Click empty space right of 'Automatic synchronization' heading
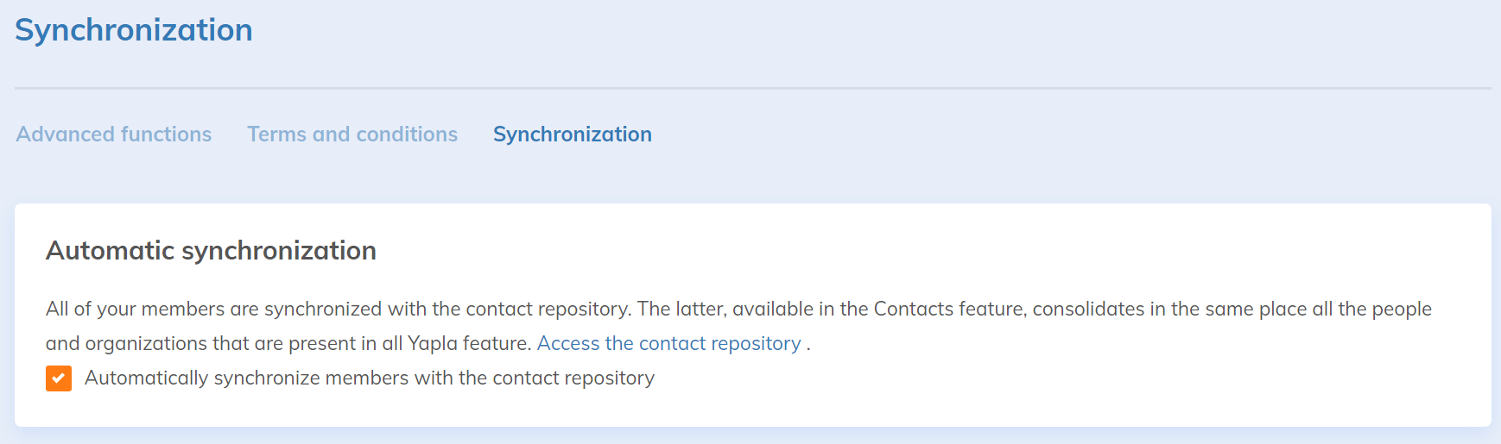The width and height of the screenshot is (1501, 444). (864, 251)
